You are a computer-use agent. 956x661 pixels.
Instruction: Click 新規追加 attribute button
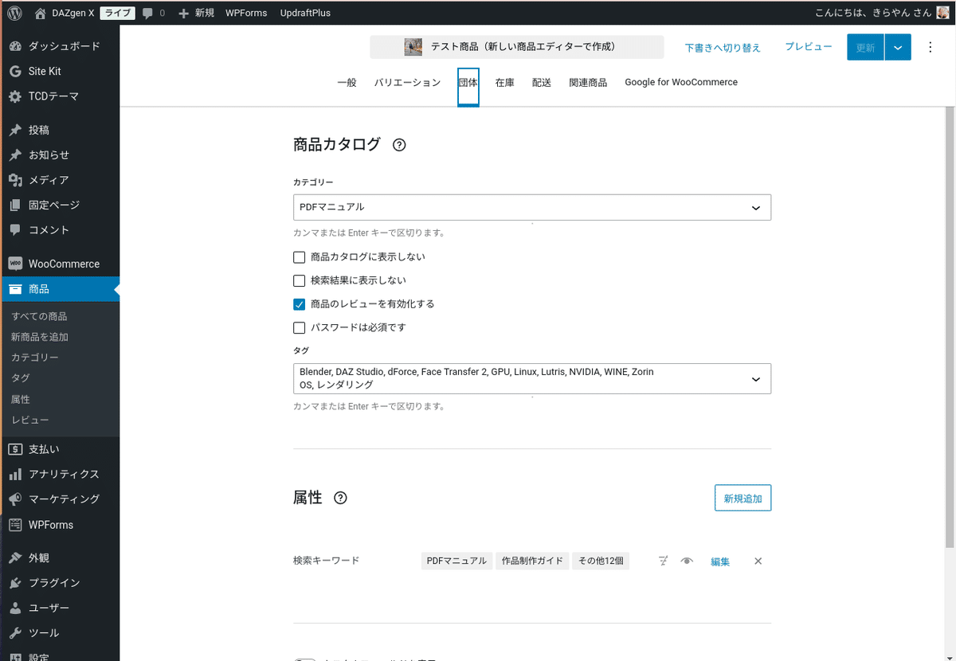click(x=742, y=499)
